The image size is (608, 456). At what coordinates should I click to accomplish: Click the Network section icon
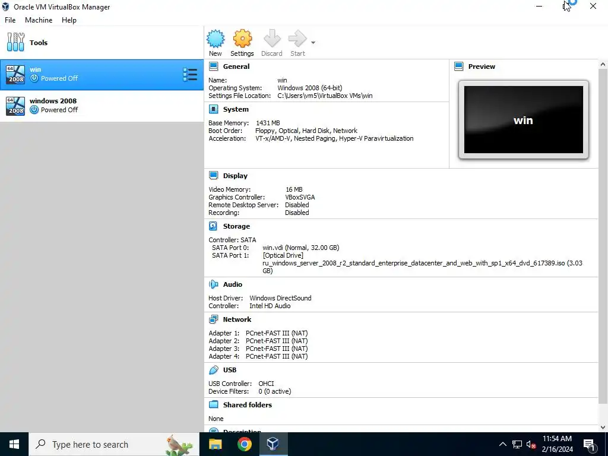point(213,319)
